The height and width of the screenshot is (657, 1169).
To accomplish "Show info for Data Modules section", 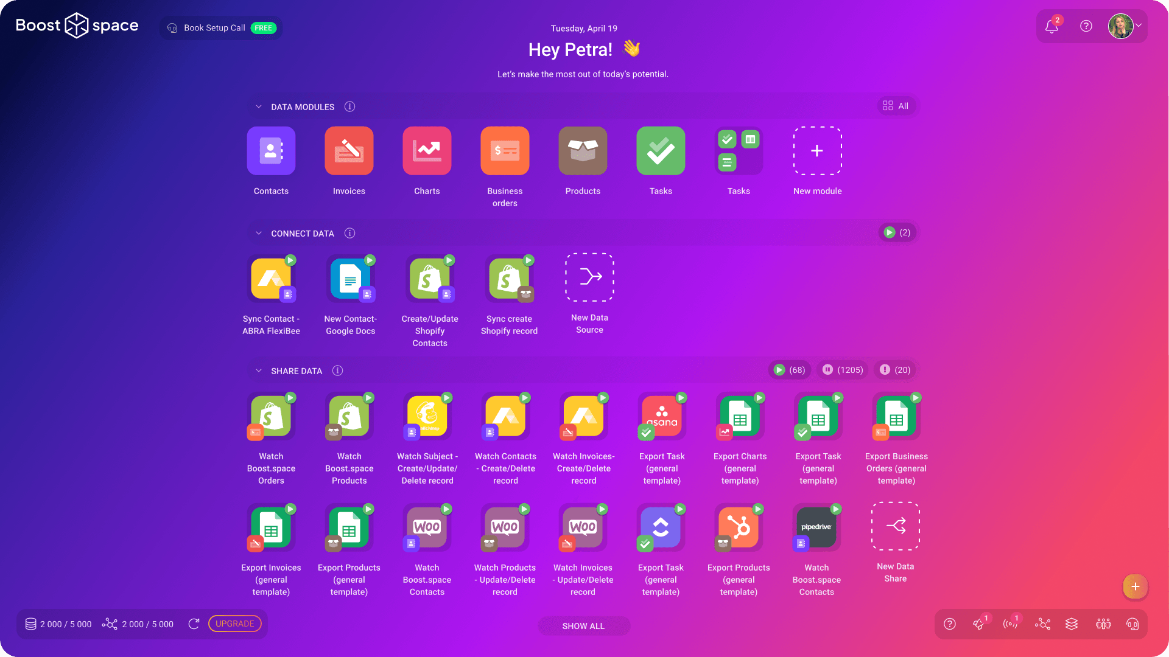I will [349, 106].
